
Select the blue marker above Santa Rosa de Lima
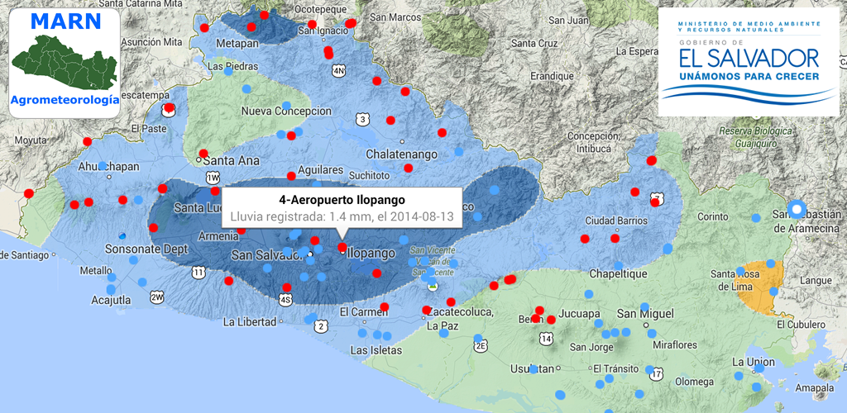(x=740, y=271)
